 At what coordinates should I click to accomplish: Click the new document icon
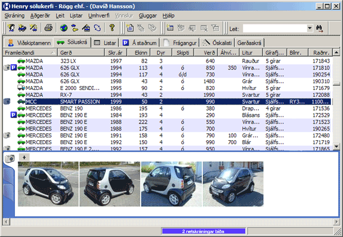130,28
